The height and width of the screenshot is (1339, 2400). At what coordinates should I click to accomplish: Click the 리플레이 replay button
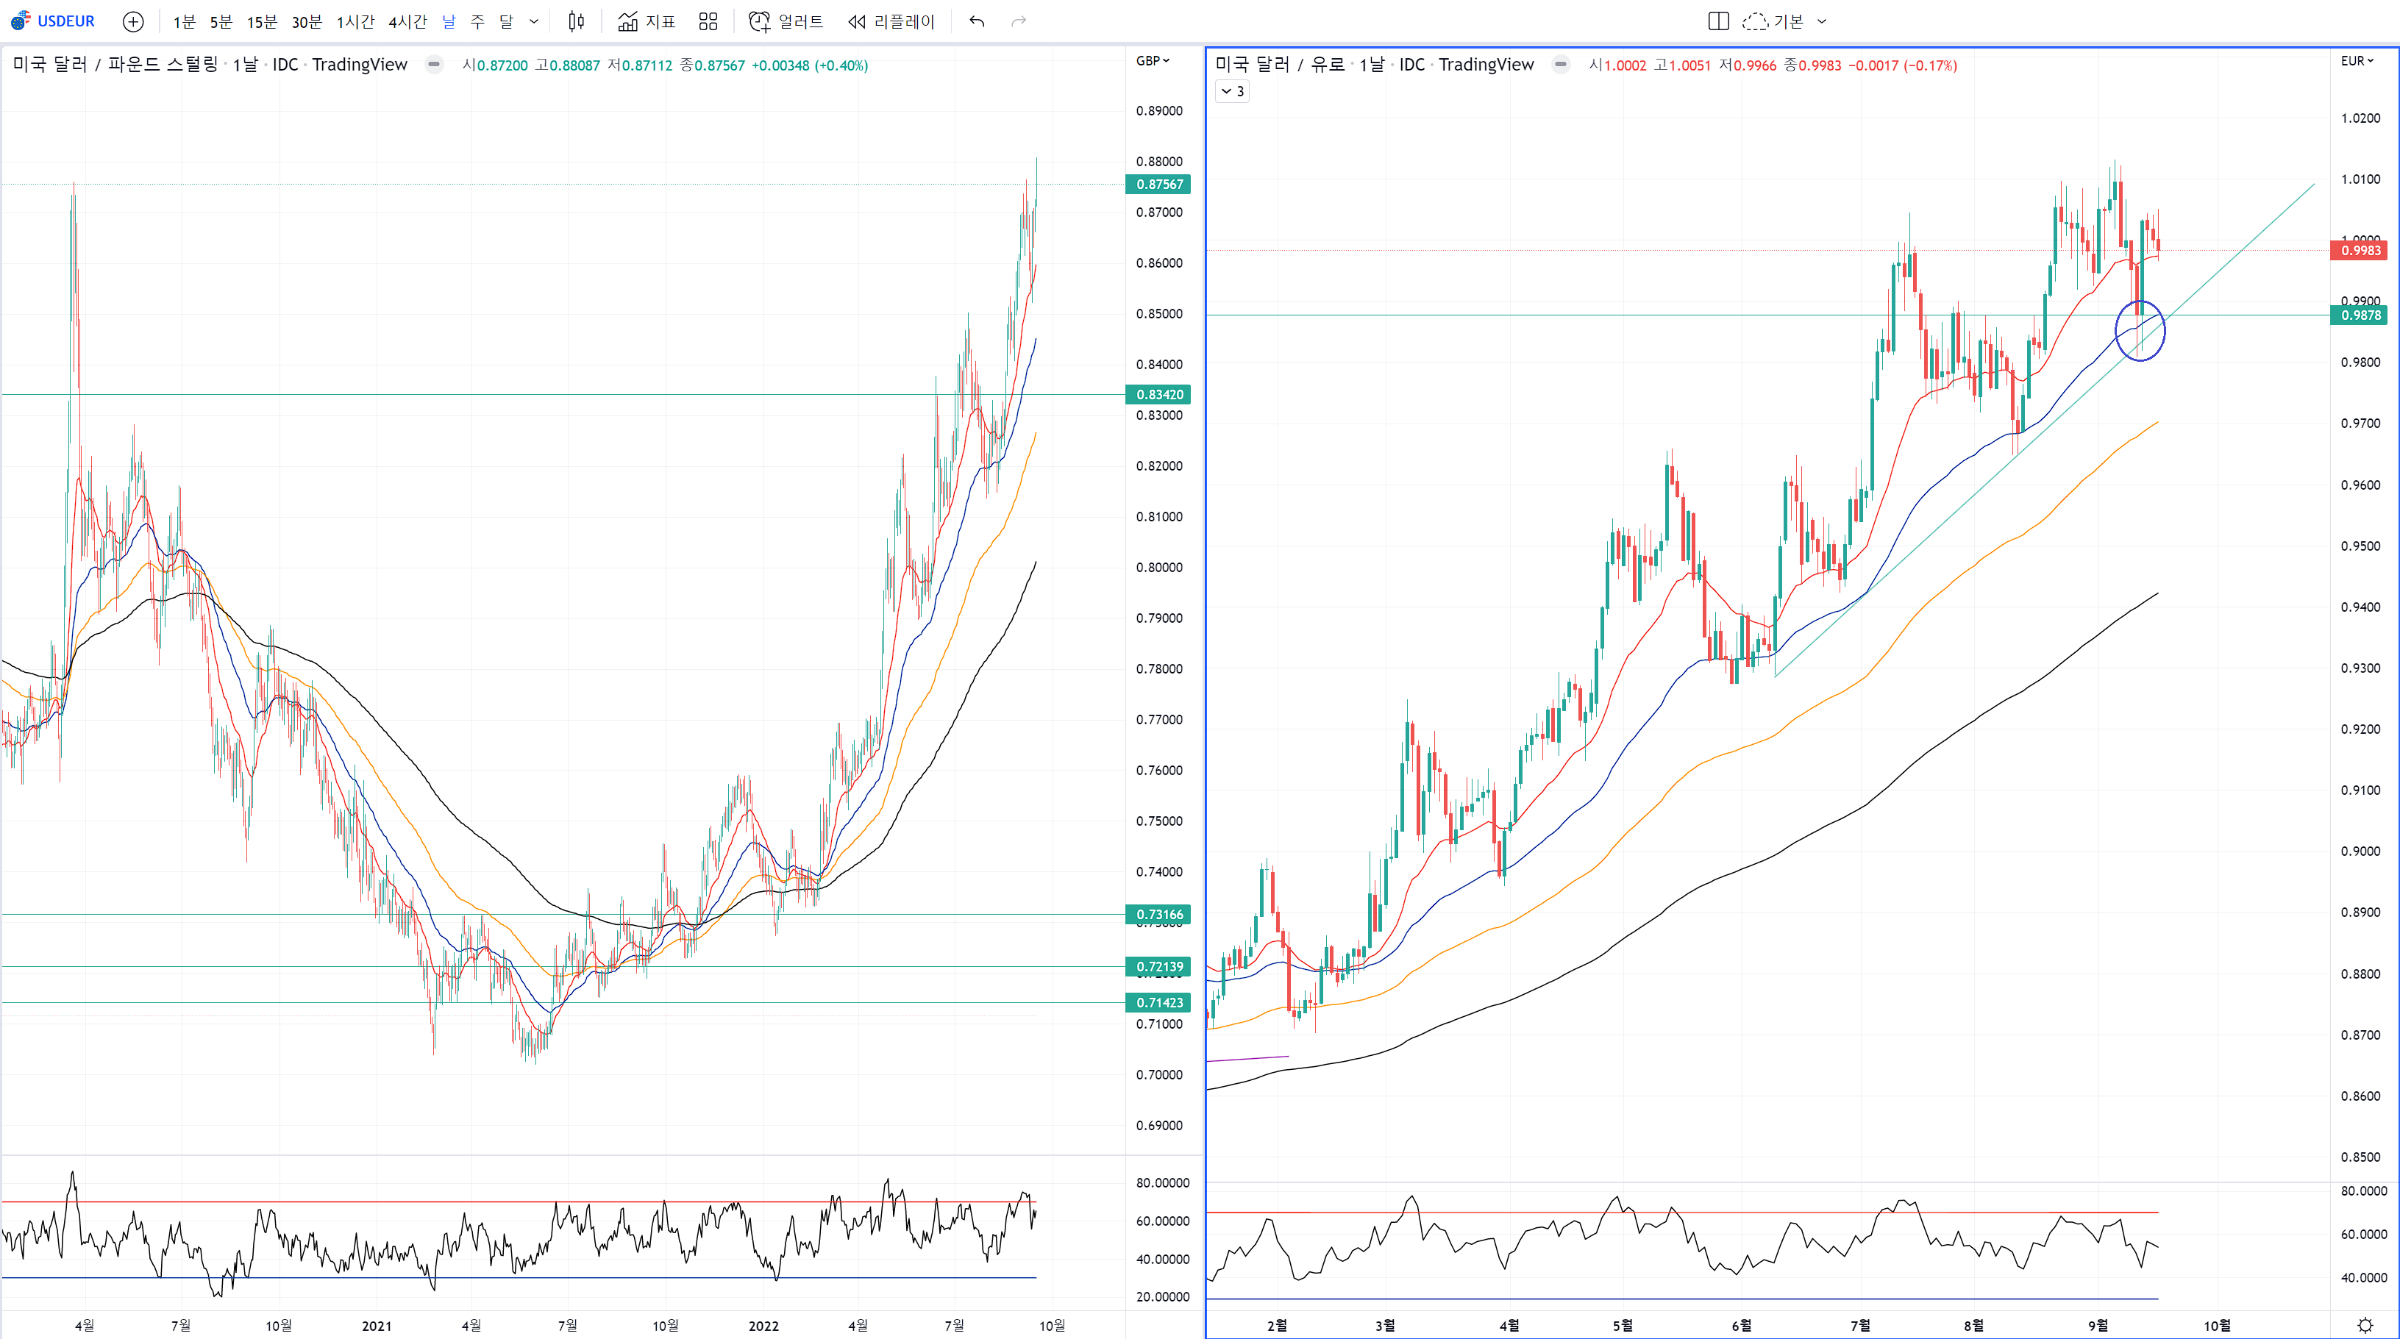tap(891, 21)
